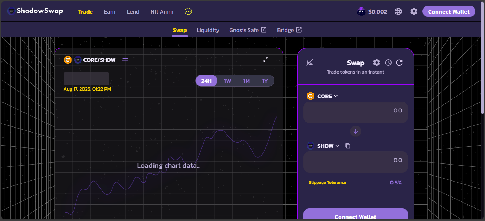Open the language globe selector
Image resolution: width=485 pixels, height=221 pixels.
coord(398,11)
